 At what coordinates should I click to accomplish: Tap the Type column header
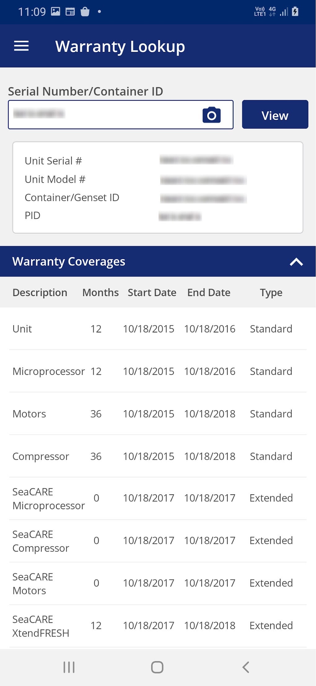pyautogui.click(x=271, y=293)
